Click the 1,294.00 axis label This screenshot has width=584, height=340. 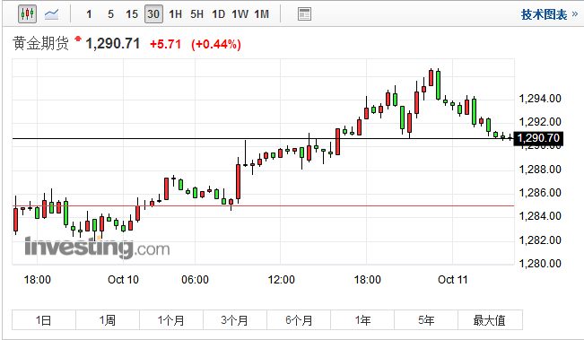(x=540, y=99)
